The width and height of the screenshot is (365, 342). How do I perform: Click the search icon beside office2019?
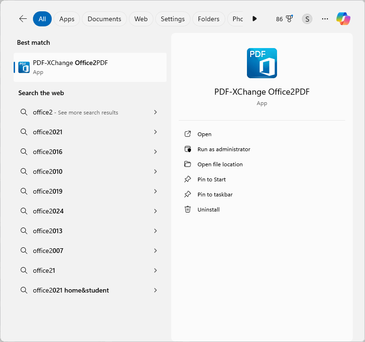pyautogui.click(x=24, y=191)
